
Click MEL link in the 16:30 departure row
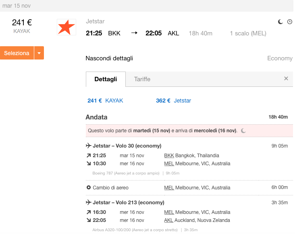point(169,212)
